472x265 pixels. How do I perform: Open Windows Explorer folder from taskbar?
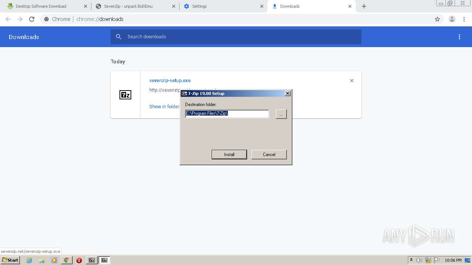[x=42, y=260]
